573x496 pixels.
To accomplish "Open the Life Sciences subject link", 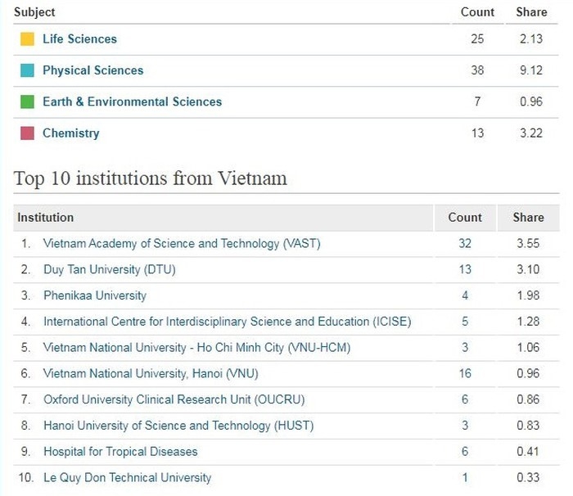I will pyautogui.click(x=79, y=38).
